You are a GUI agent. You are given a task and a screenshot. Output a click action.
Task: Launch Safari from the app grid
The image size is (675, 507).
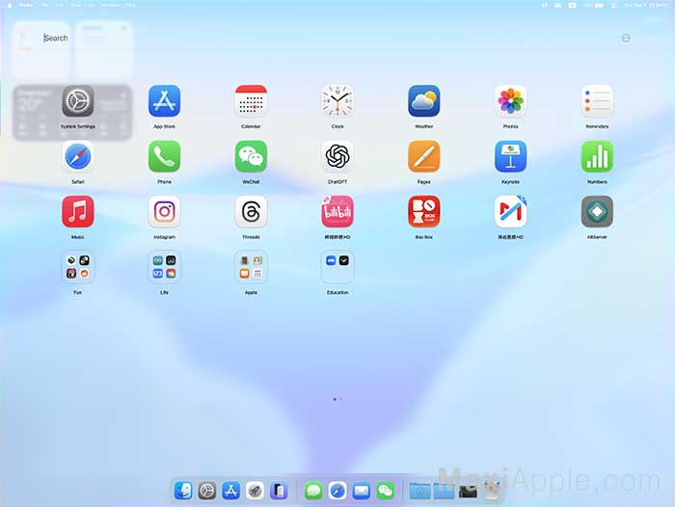[x=77, y=156]
